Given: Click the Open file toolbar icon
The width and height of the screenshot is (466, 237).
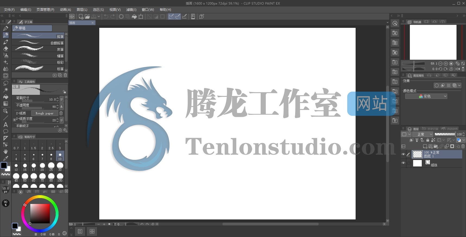Looking at the screenshot, I should pyautogui.click(x=87, y=16).
